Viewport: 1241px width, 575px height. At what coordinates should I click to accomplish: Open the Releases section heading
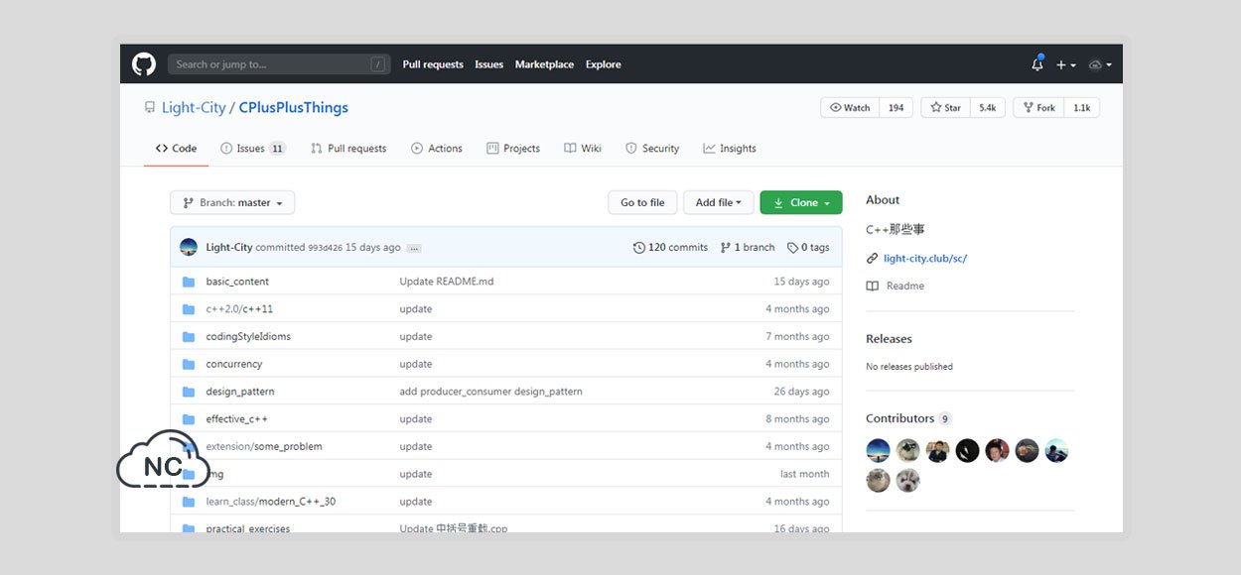889,339
